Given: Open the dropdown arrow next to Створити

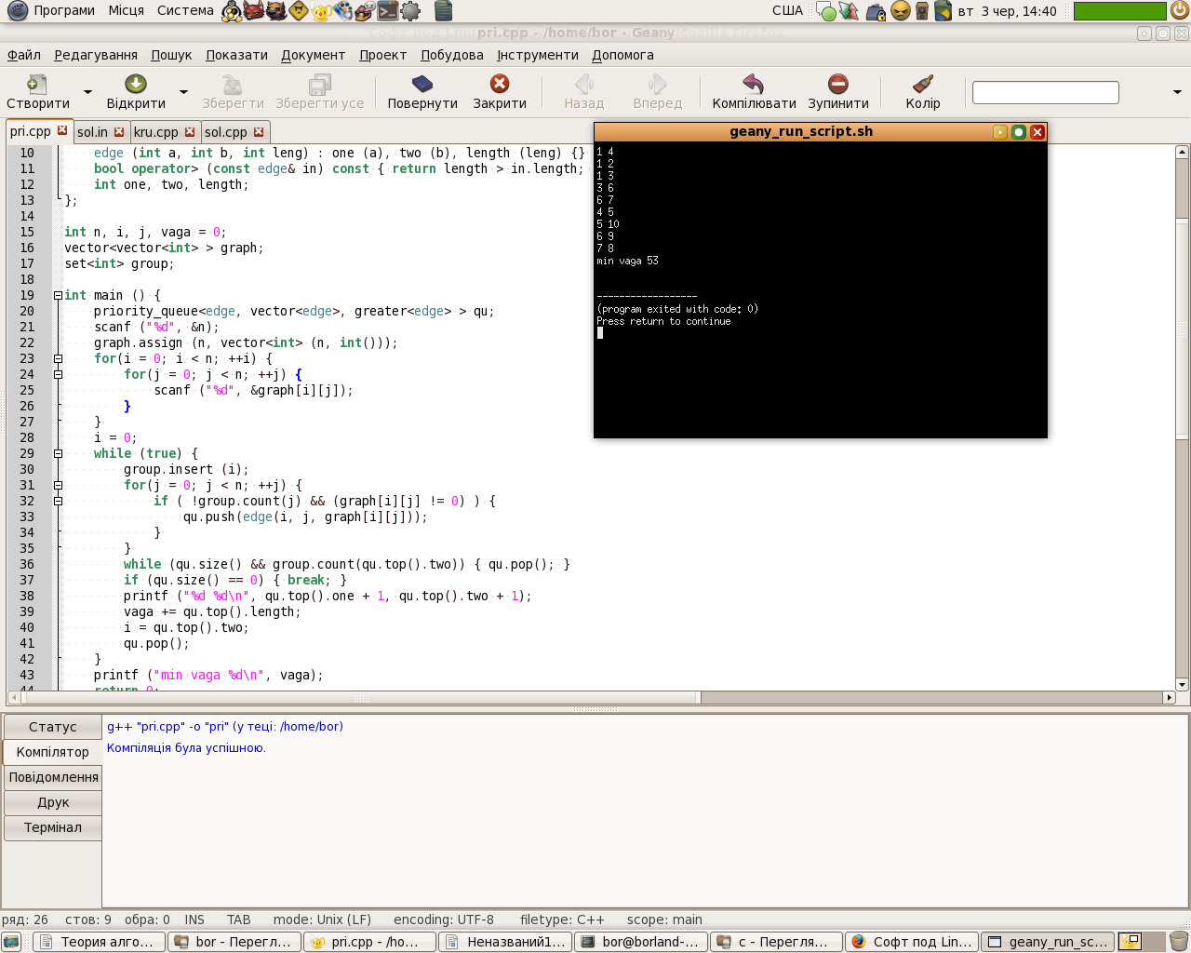Looking at the screenshot, I should click(88, 92).
